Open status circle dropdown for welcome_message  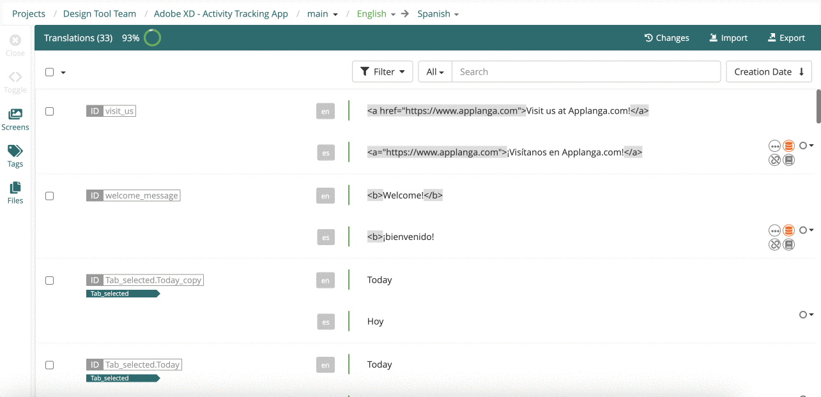point(806,230)
